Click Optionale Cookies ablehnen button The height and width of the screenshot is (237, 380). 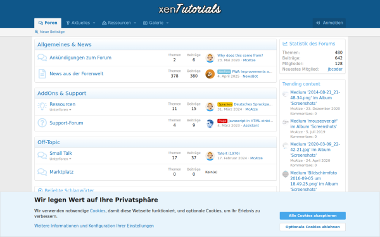313,227
